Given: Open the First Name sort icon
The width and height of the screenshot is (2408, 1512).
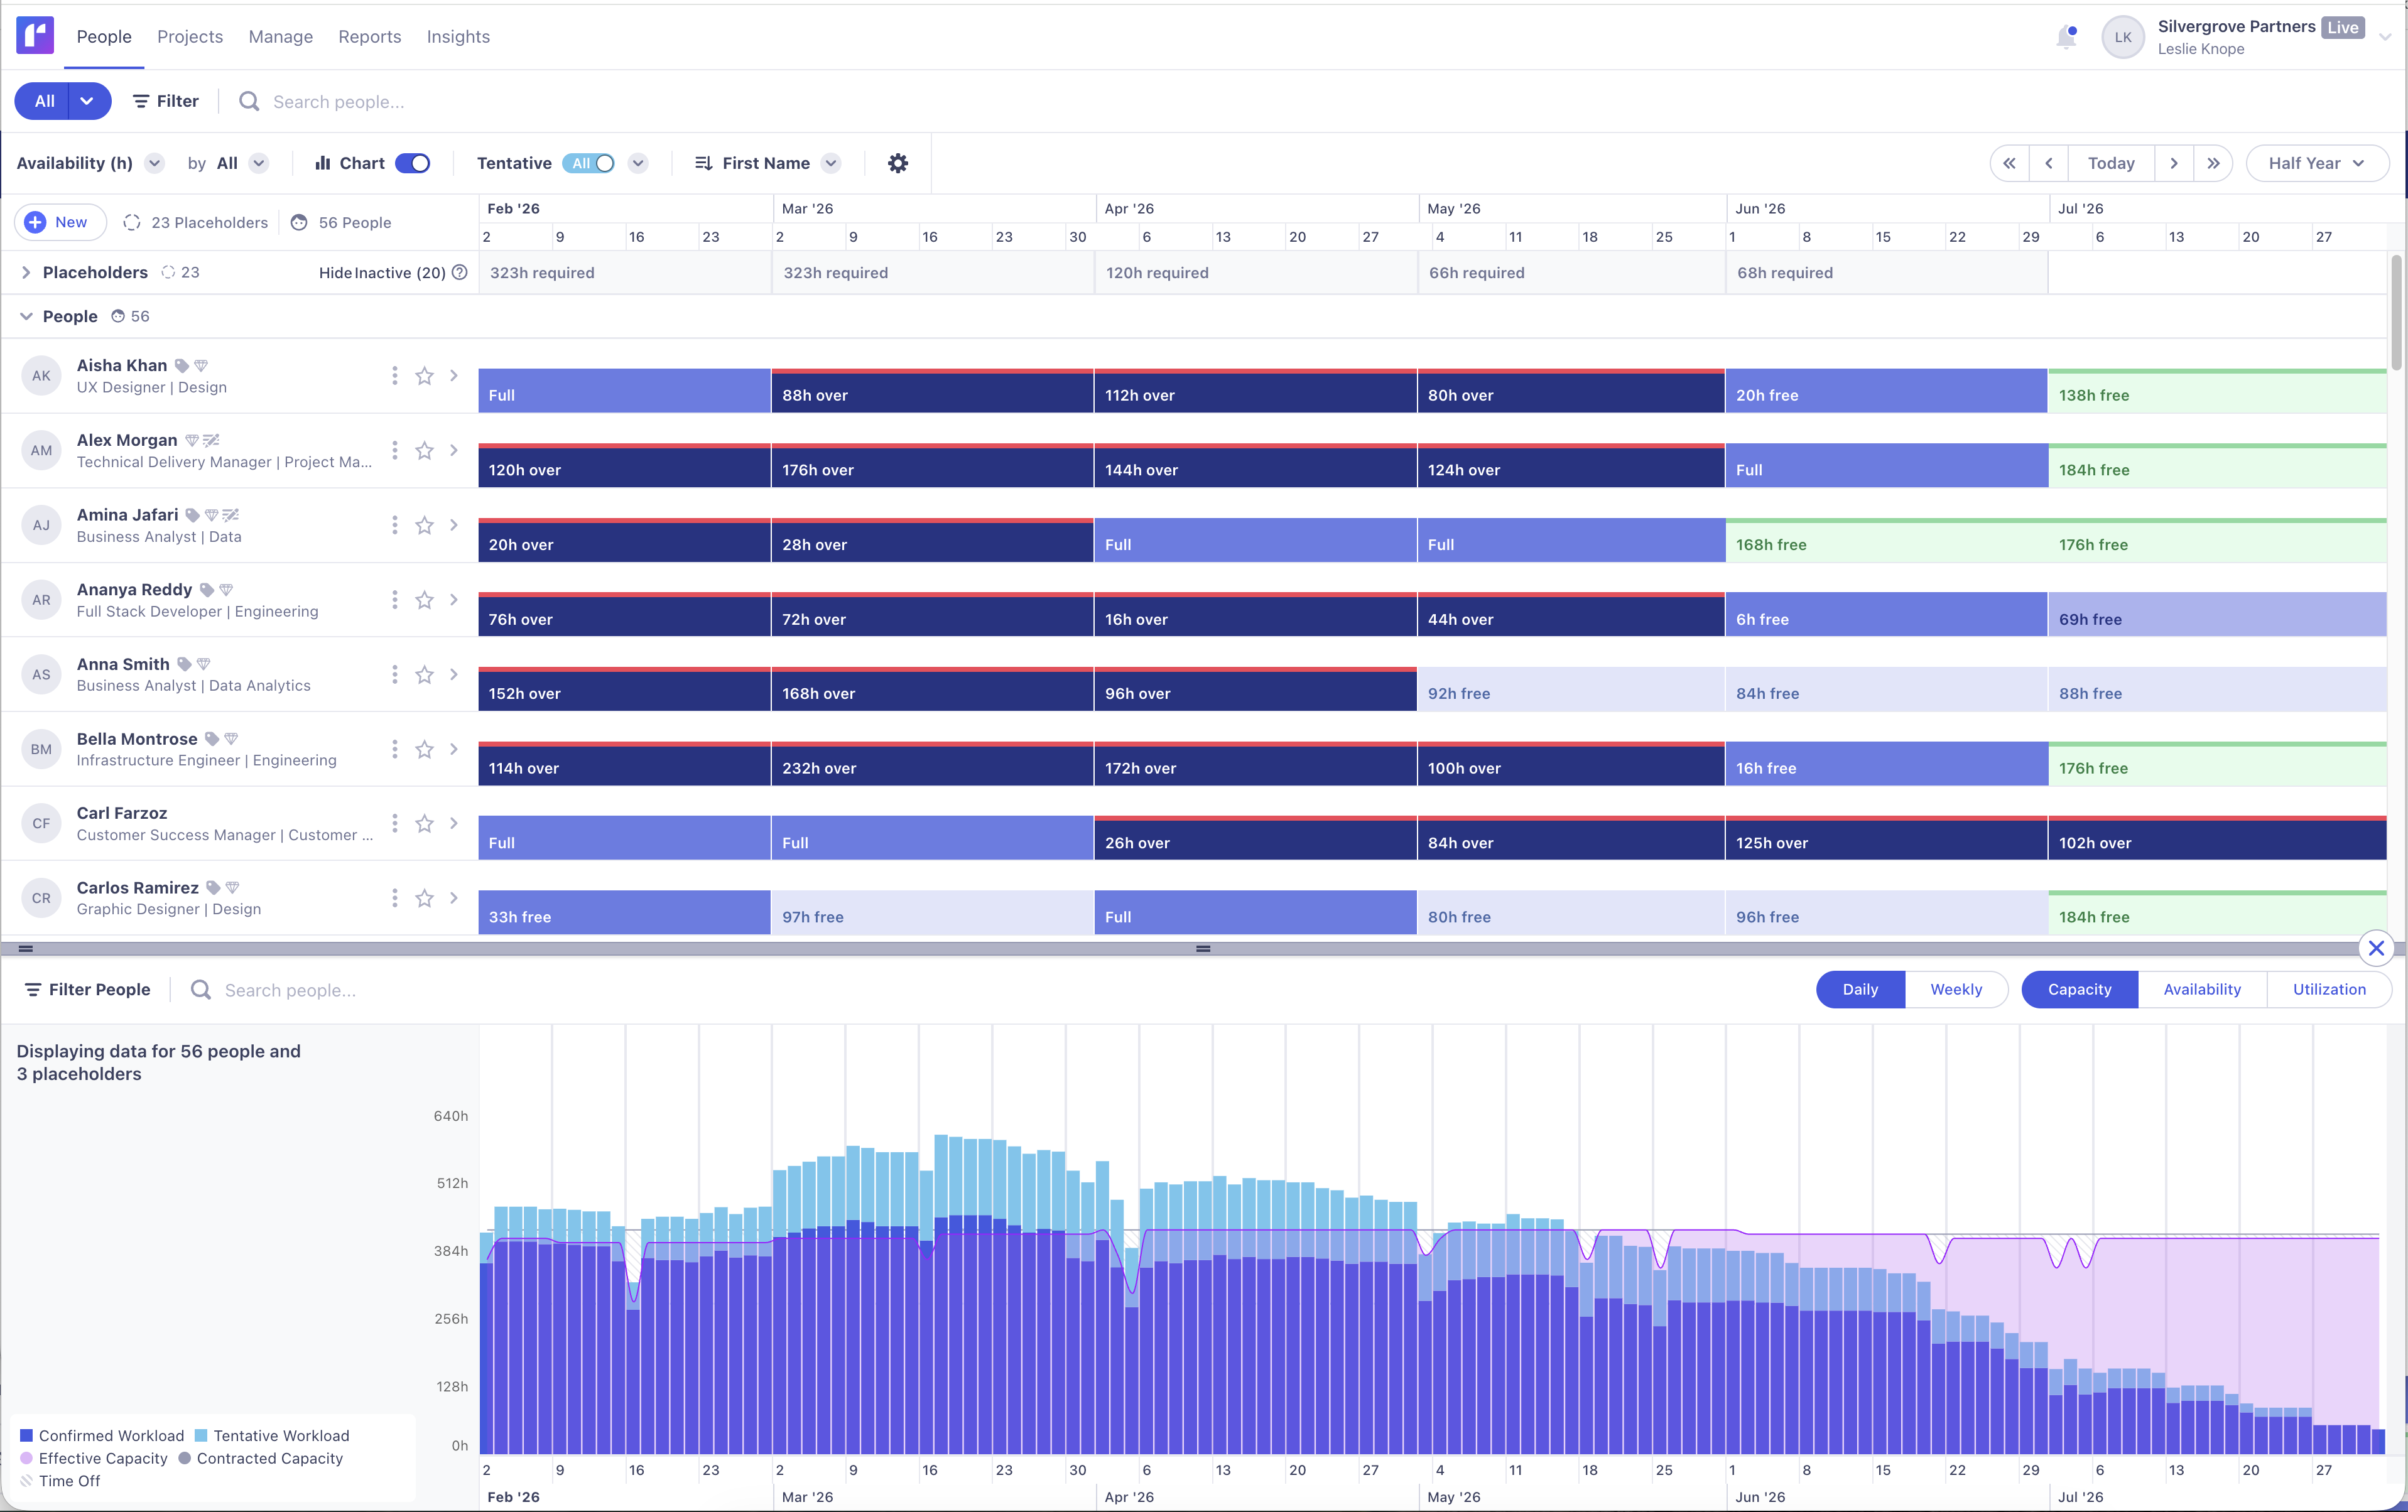Looking at the screenshot, I should coord(704,163).
